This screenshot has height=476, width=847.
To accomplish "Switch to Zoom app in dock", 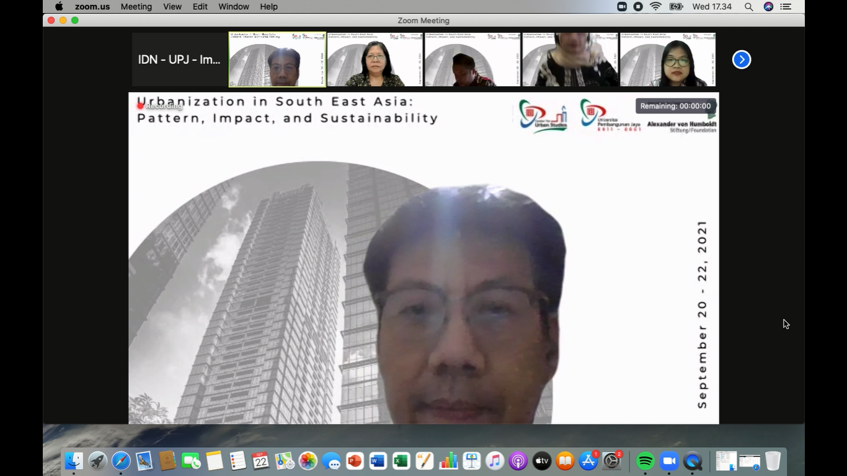I will click(669, 461).
